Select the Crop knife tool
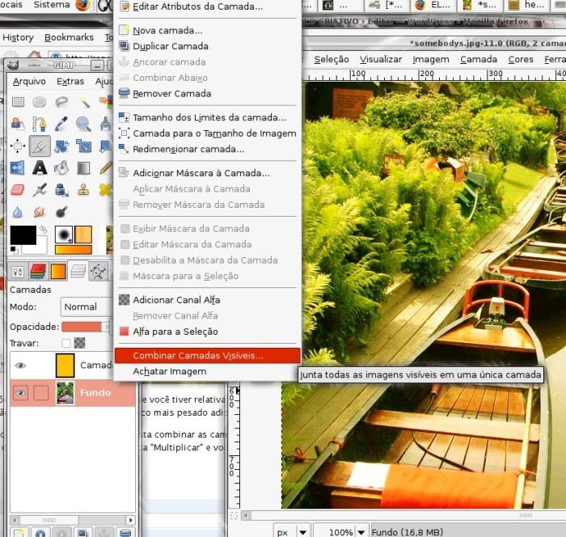The width and height of the screenshot is (566, 537). coord(40,146)
